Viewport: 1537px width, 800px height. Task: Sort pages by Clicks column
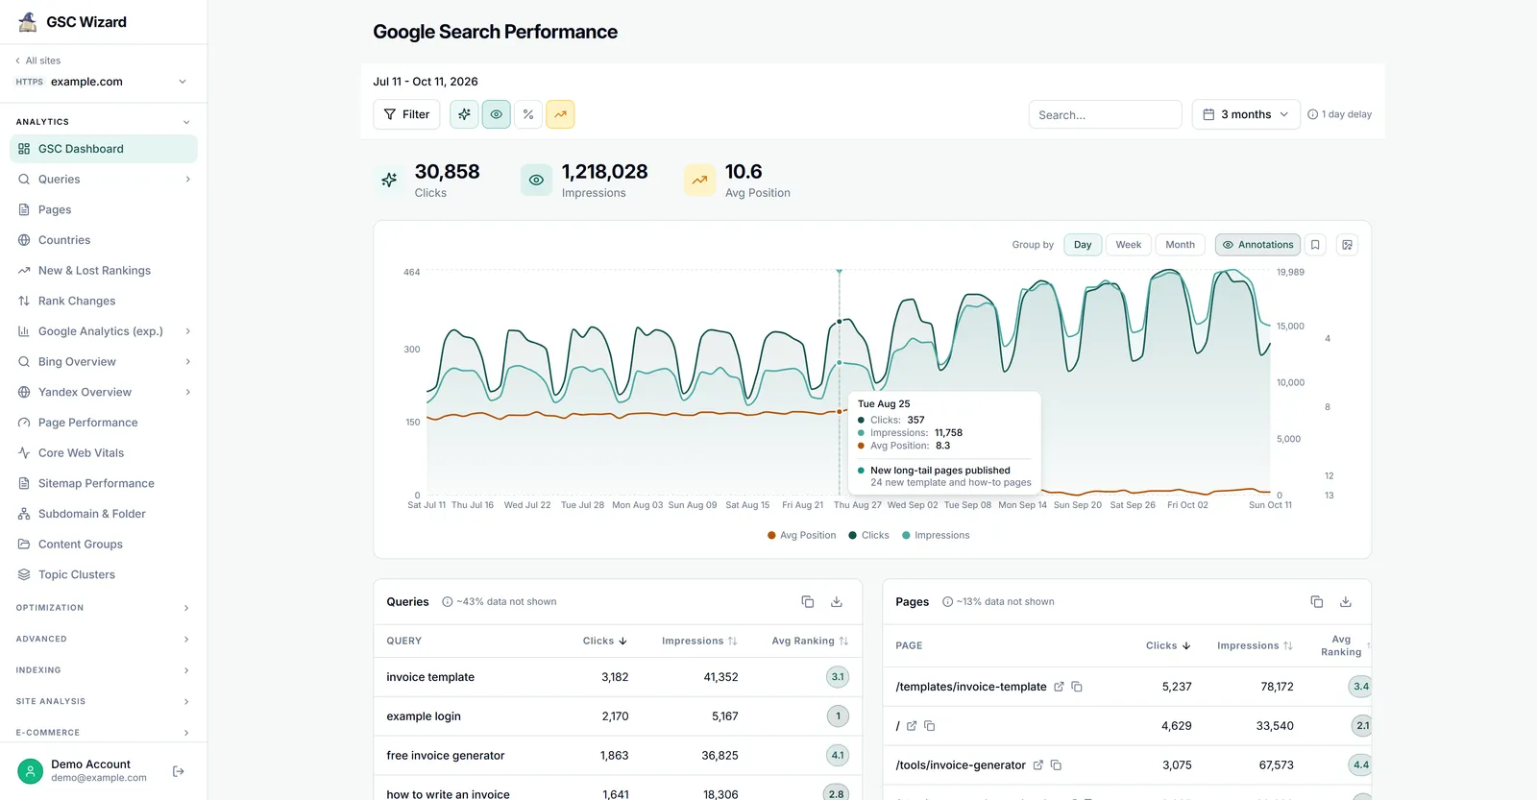1168,645
